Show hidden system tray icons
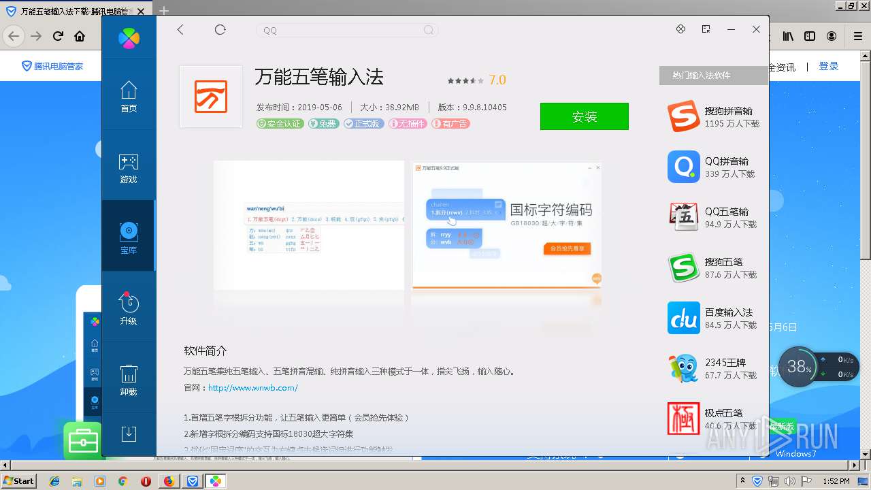871x490 pixels. 742,481
